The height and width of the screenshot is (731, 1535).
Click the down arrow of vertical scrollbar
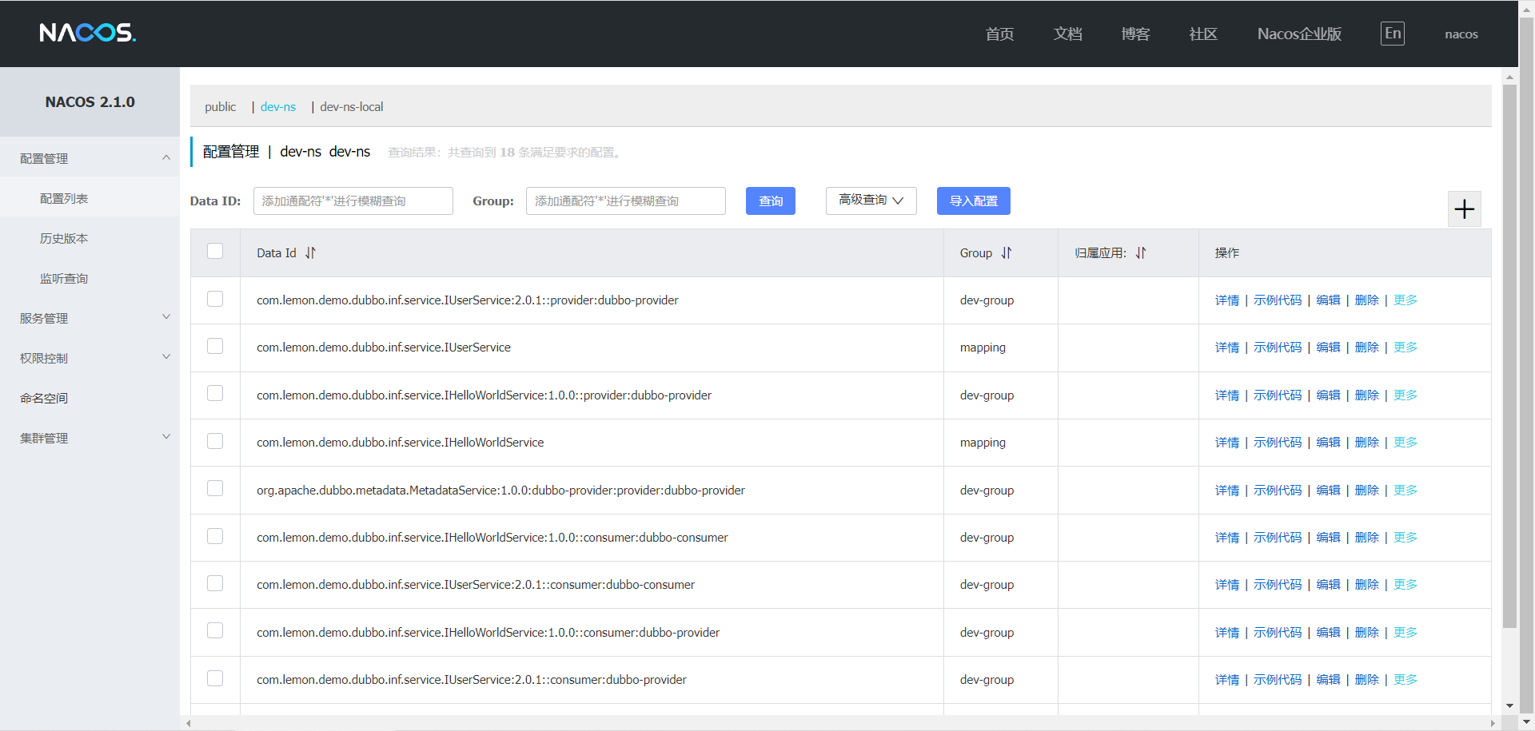point(1509,705)
